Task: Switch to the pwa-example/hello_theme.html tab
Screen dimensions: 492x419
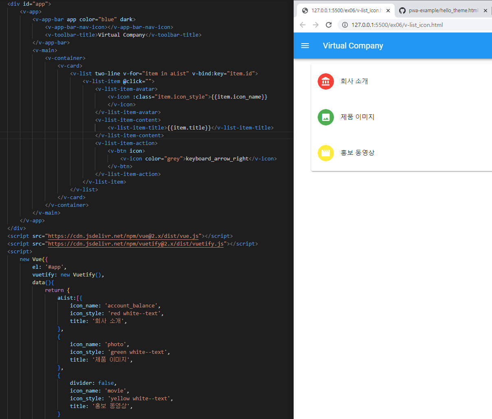Action: pyautogui.click(x=444, y=11)
